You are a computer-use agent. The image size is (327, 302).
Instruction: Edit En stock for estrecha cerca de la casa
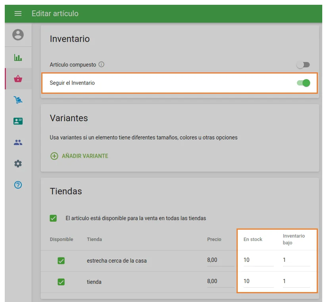[x=258, y=260]
